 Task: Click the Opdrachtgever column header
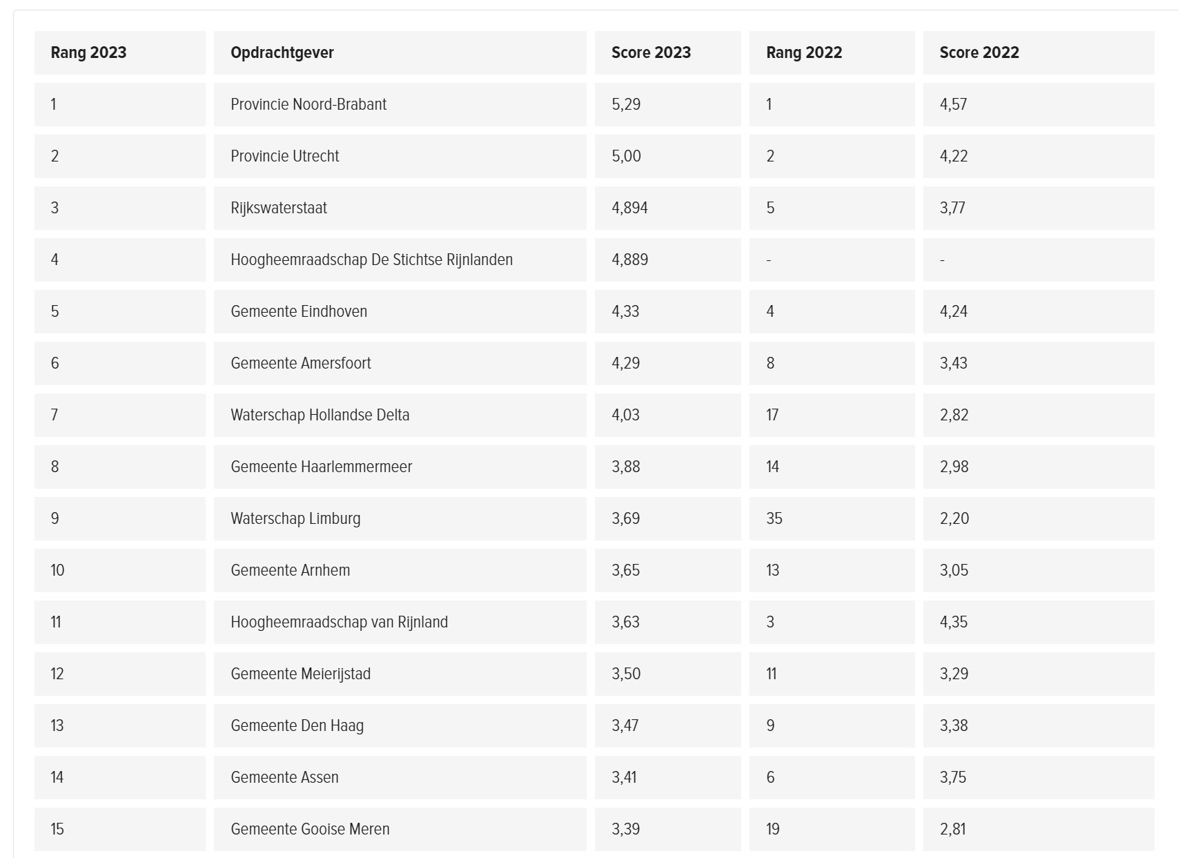tap(282, 52)
